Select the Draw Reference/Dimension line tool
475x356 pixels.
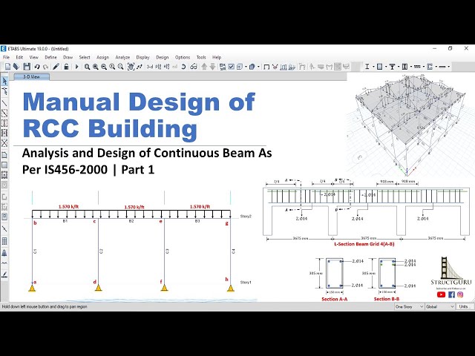tap(4, 229)
